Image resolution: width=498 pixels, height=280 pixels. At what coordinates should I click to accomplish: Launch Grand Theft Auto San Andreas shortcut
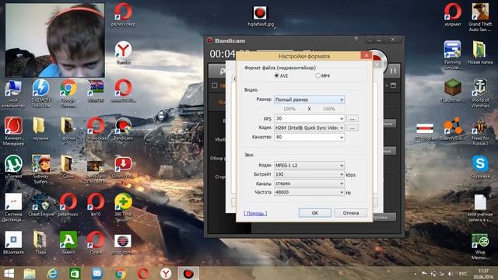point(480,17)
